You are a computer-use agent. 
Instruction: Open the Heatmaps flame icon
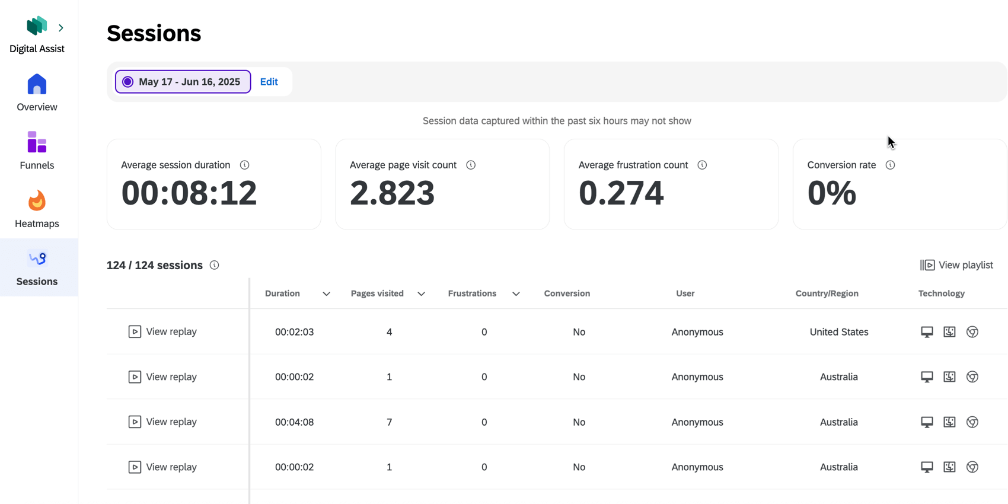coord(37,201)
